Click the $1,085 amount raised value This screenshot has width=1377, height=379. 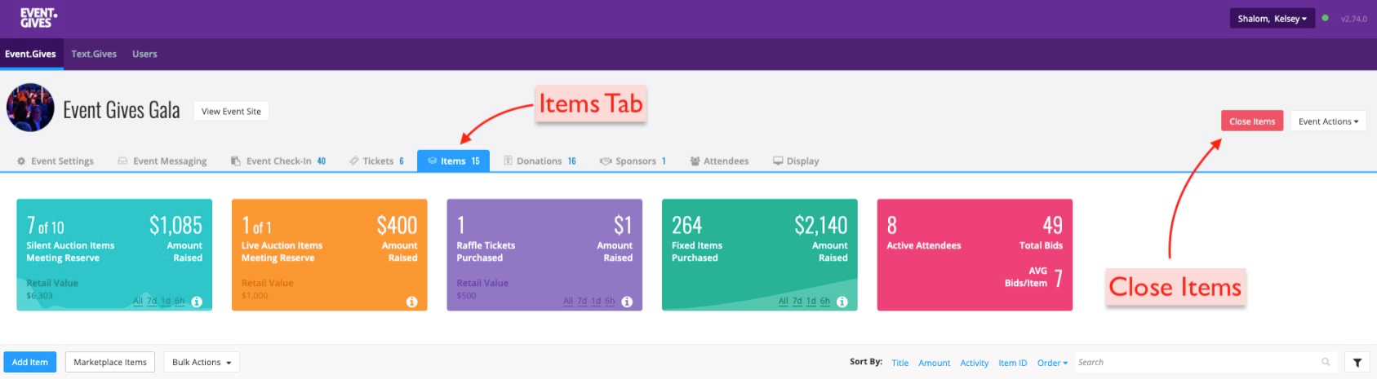click(x=175, y=225)
